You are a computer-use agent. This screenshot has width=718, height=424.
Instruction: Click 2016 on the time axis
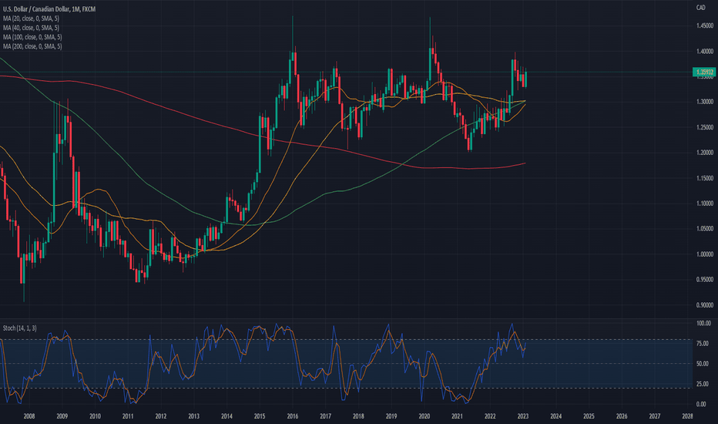point(293,416)
